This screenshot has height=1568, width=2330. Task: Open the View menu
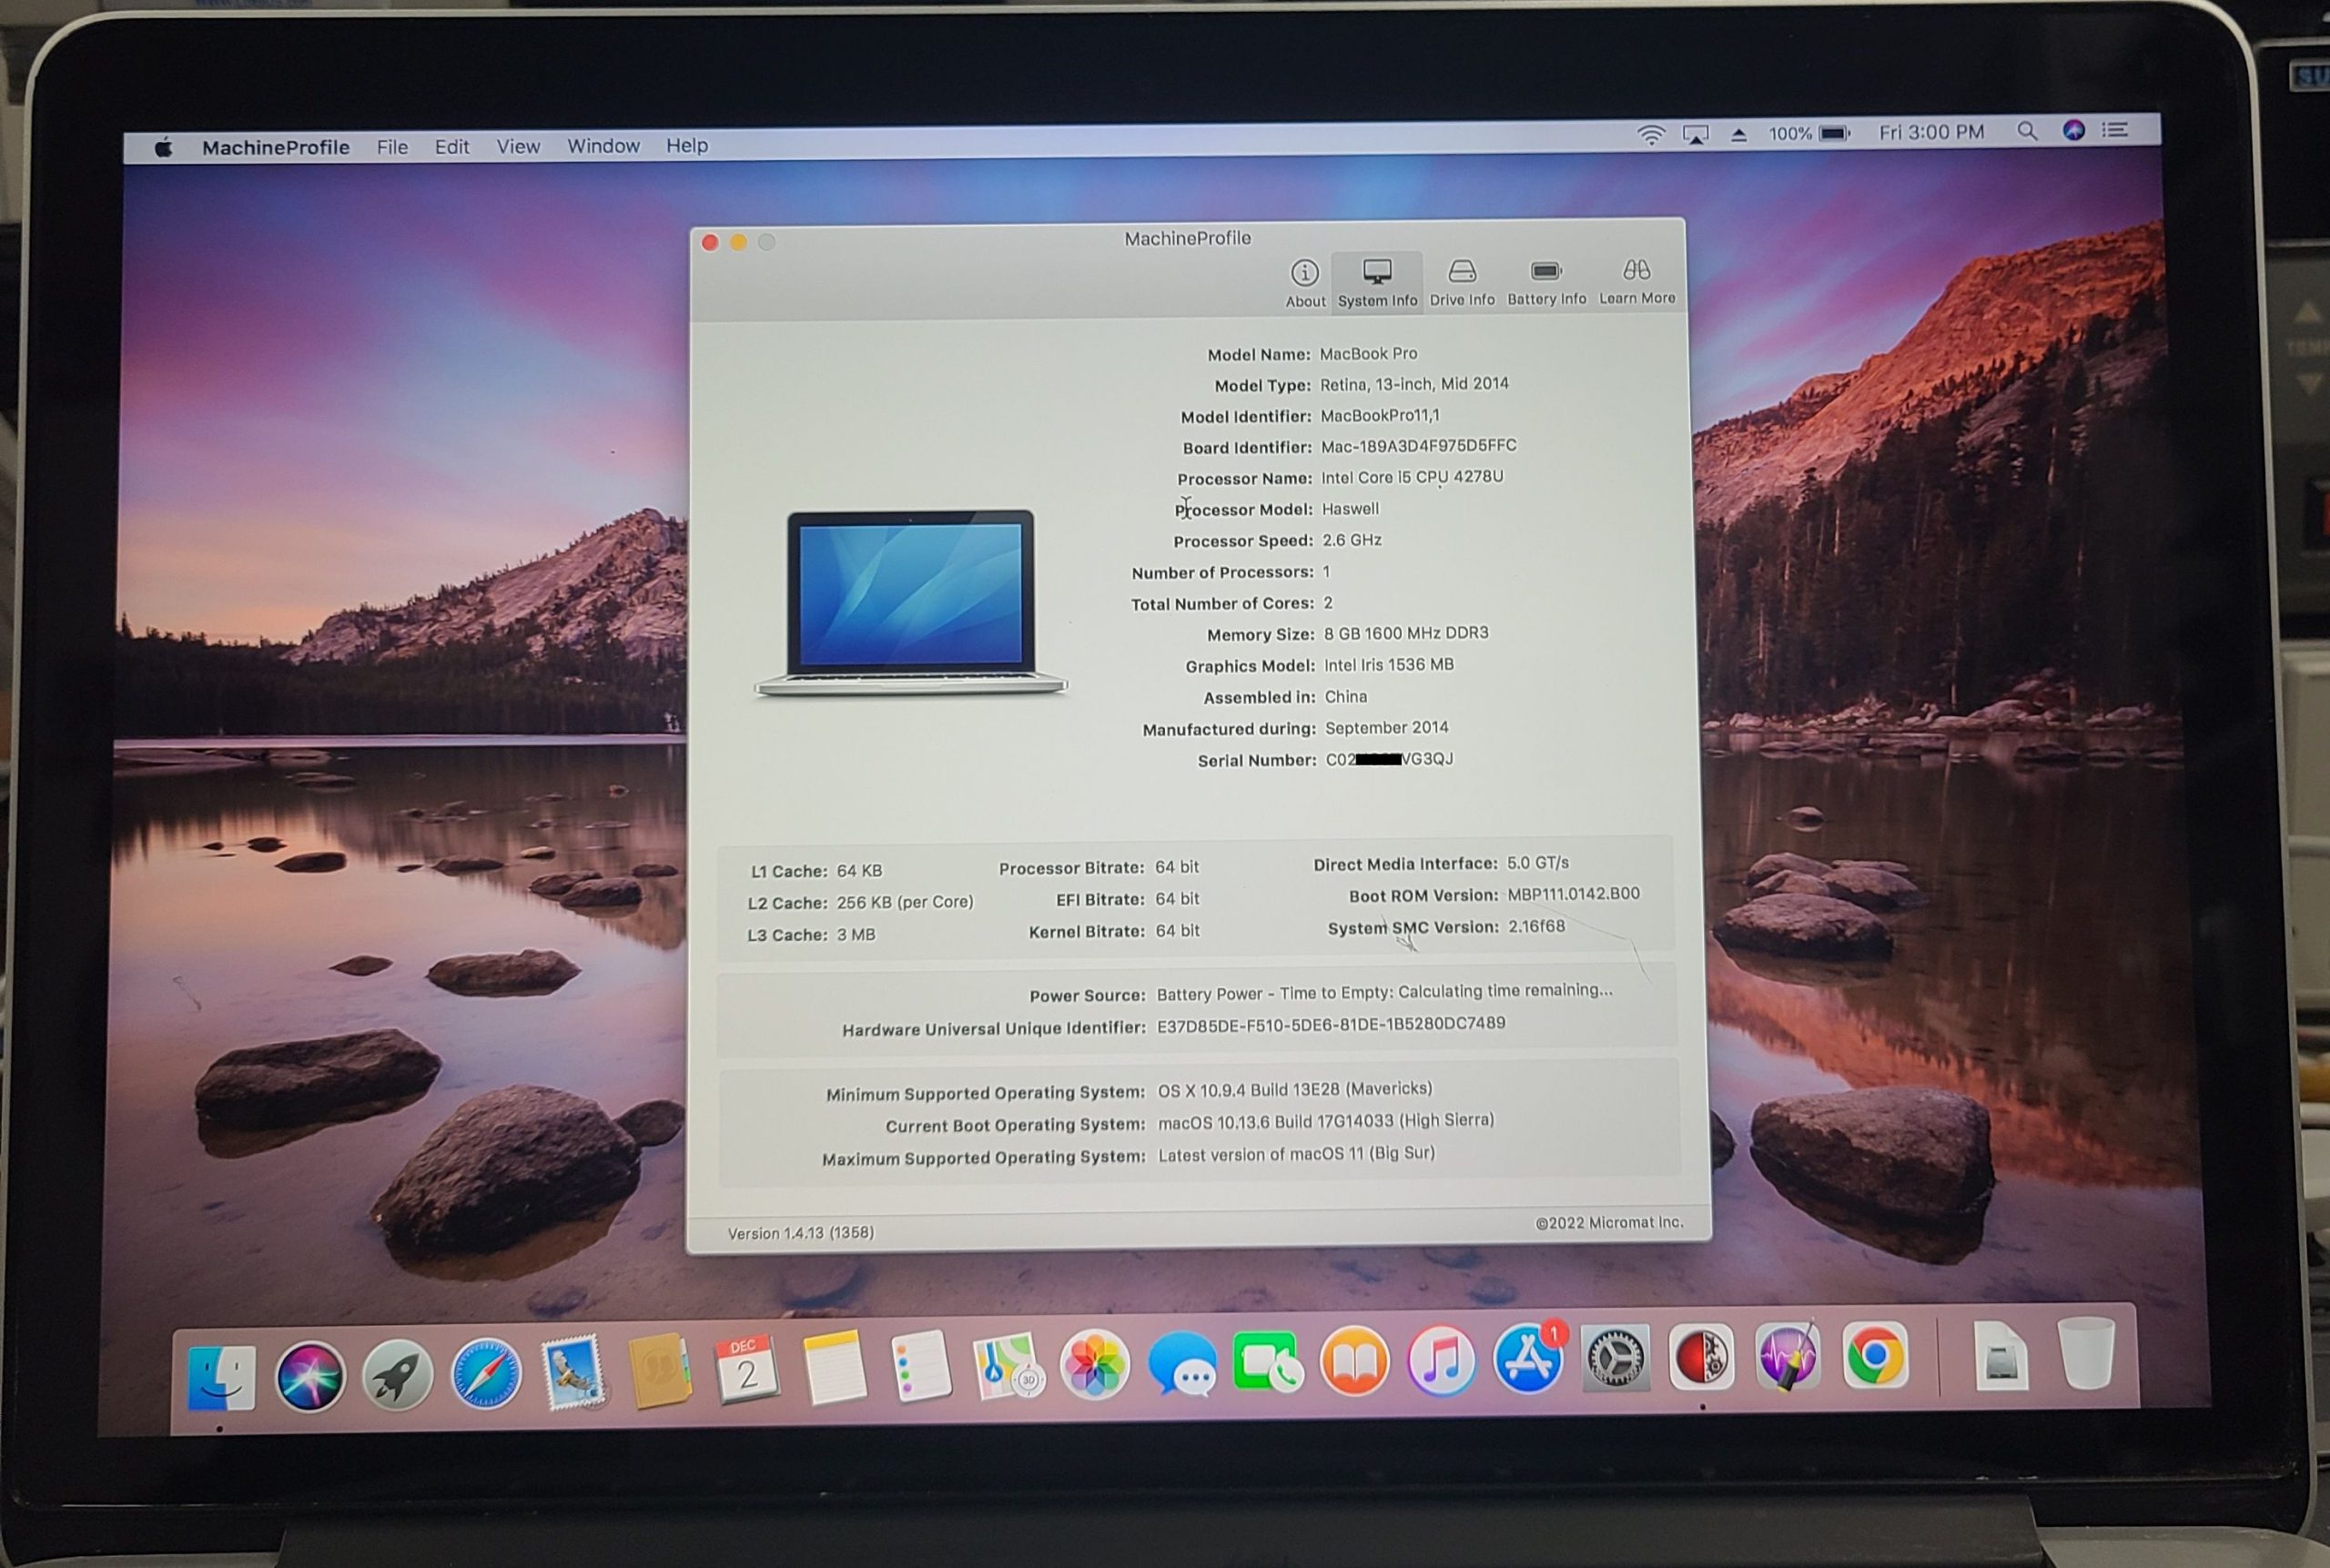(518, 146)
